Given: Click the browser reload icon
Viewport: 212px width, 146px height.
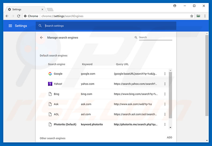Looking at the screenshot, I should (19, 16).
